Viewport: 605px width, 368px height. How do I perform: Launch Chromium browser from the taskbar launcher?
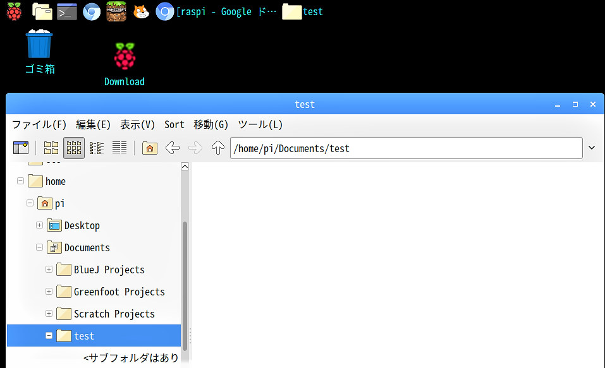(92, 11)
